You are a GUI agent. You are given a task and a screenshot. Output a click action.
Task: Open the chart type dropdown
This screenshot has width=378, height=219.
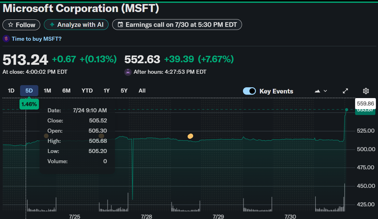321,91
